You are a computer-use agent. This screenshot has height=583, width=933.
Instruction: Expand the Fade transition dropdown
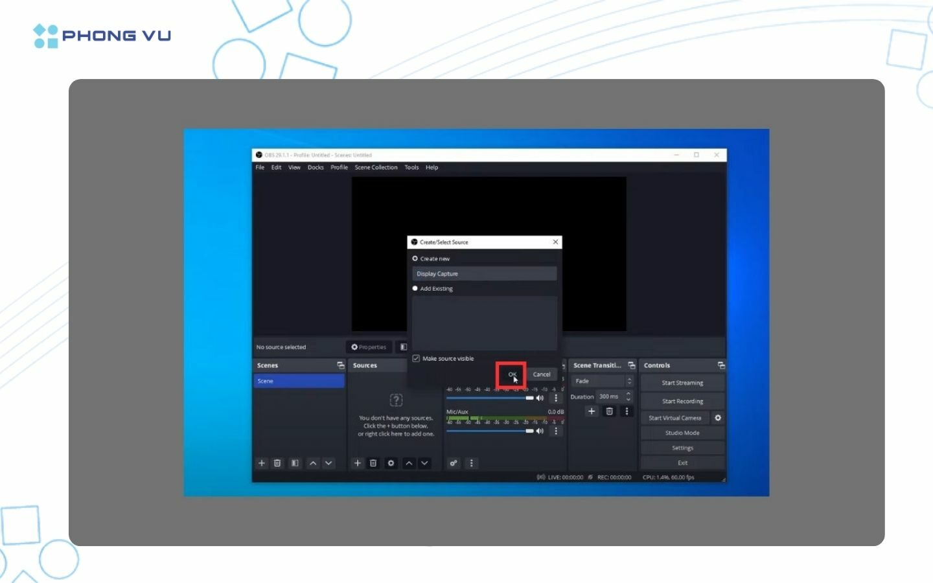tap(602, 381)
